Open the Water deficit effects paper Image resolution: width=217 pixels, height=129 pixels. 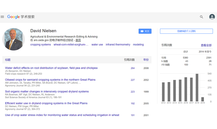pyautogui.click(x=51, y=68)
